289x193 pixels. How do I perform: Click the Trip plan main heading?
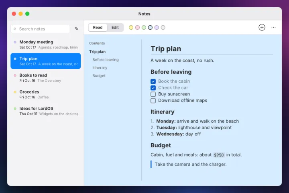pyautogui.click(x=166, y=49)
